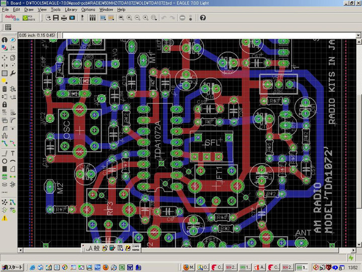Print the board using the printer icon
This screenshot has width=362, height=272.
(x=64, y=18)
